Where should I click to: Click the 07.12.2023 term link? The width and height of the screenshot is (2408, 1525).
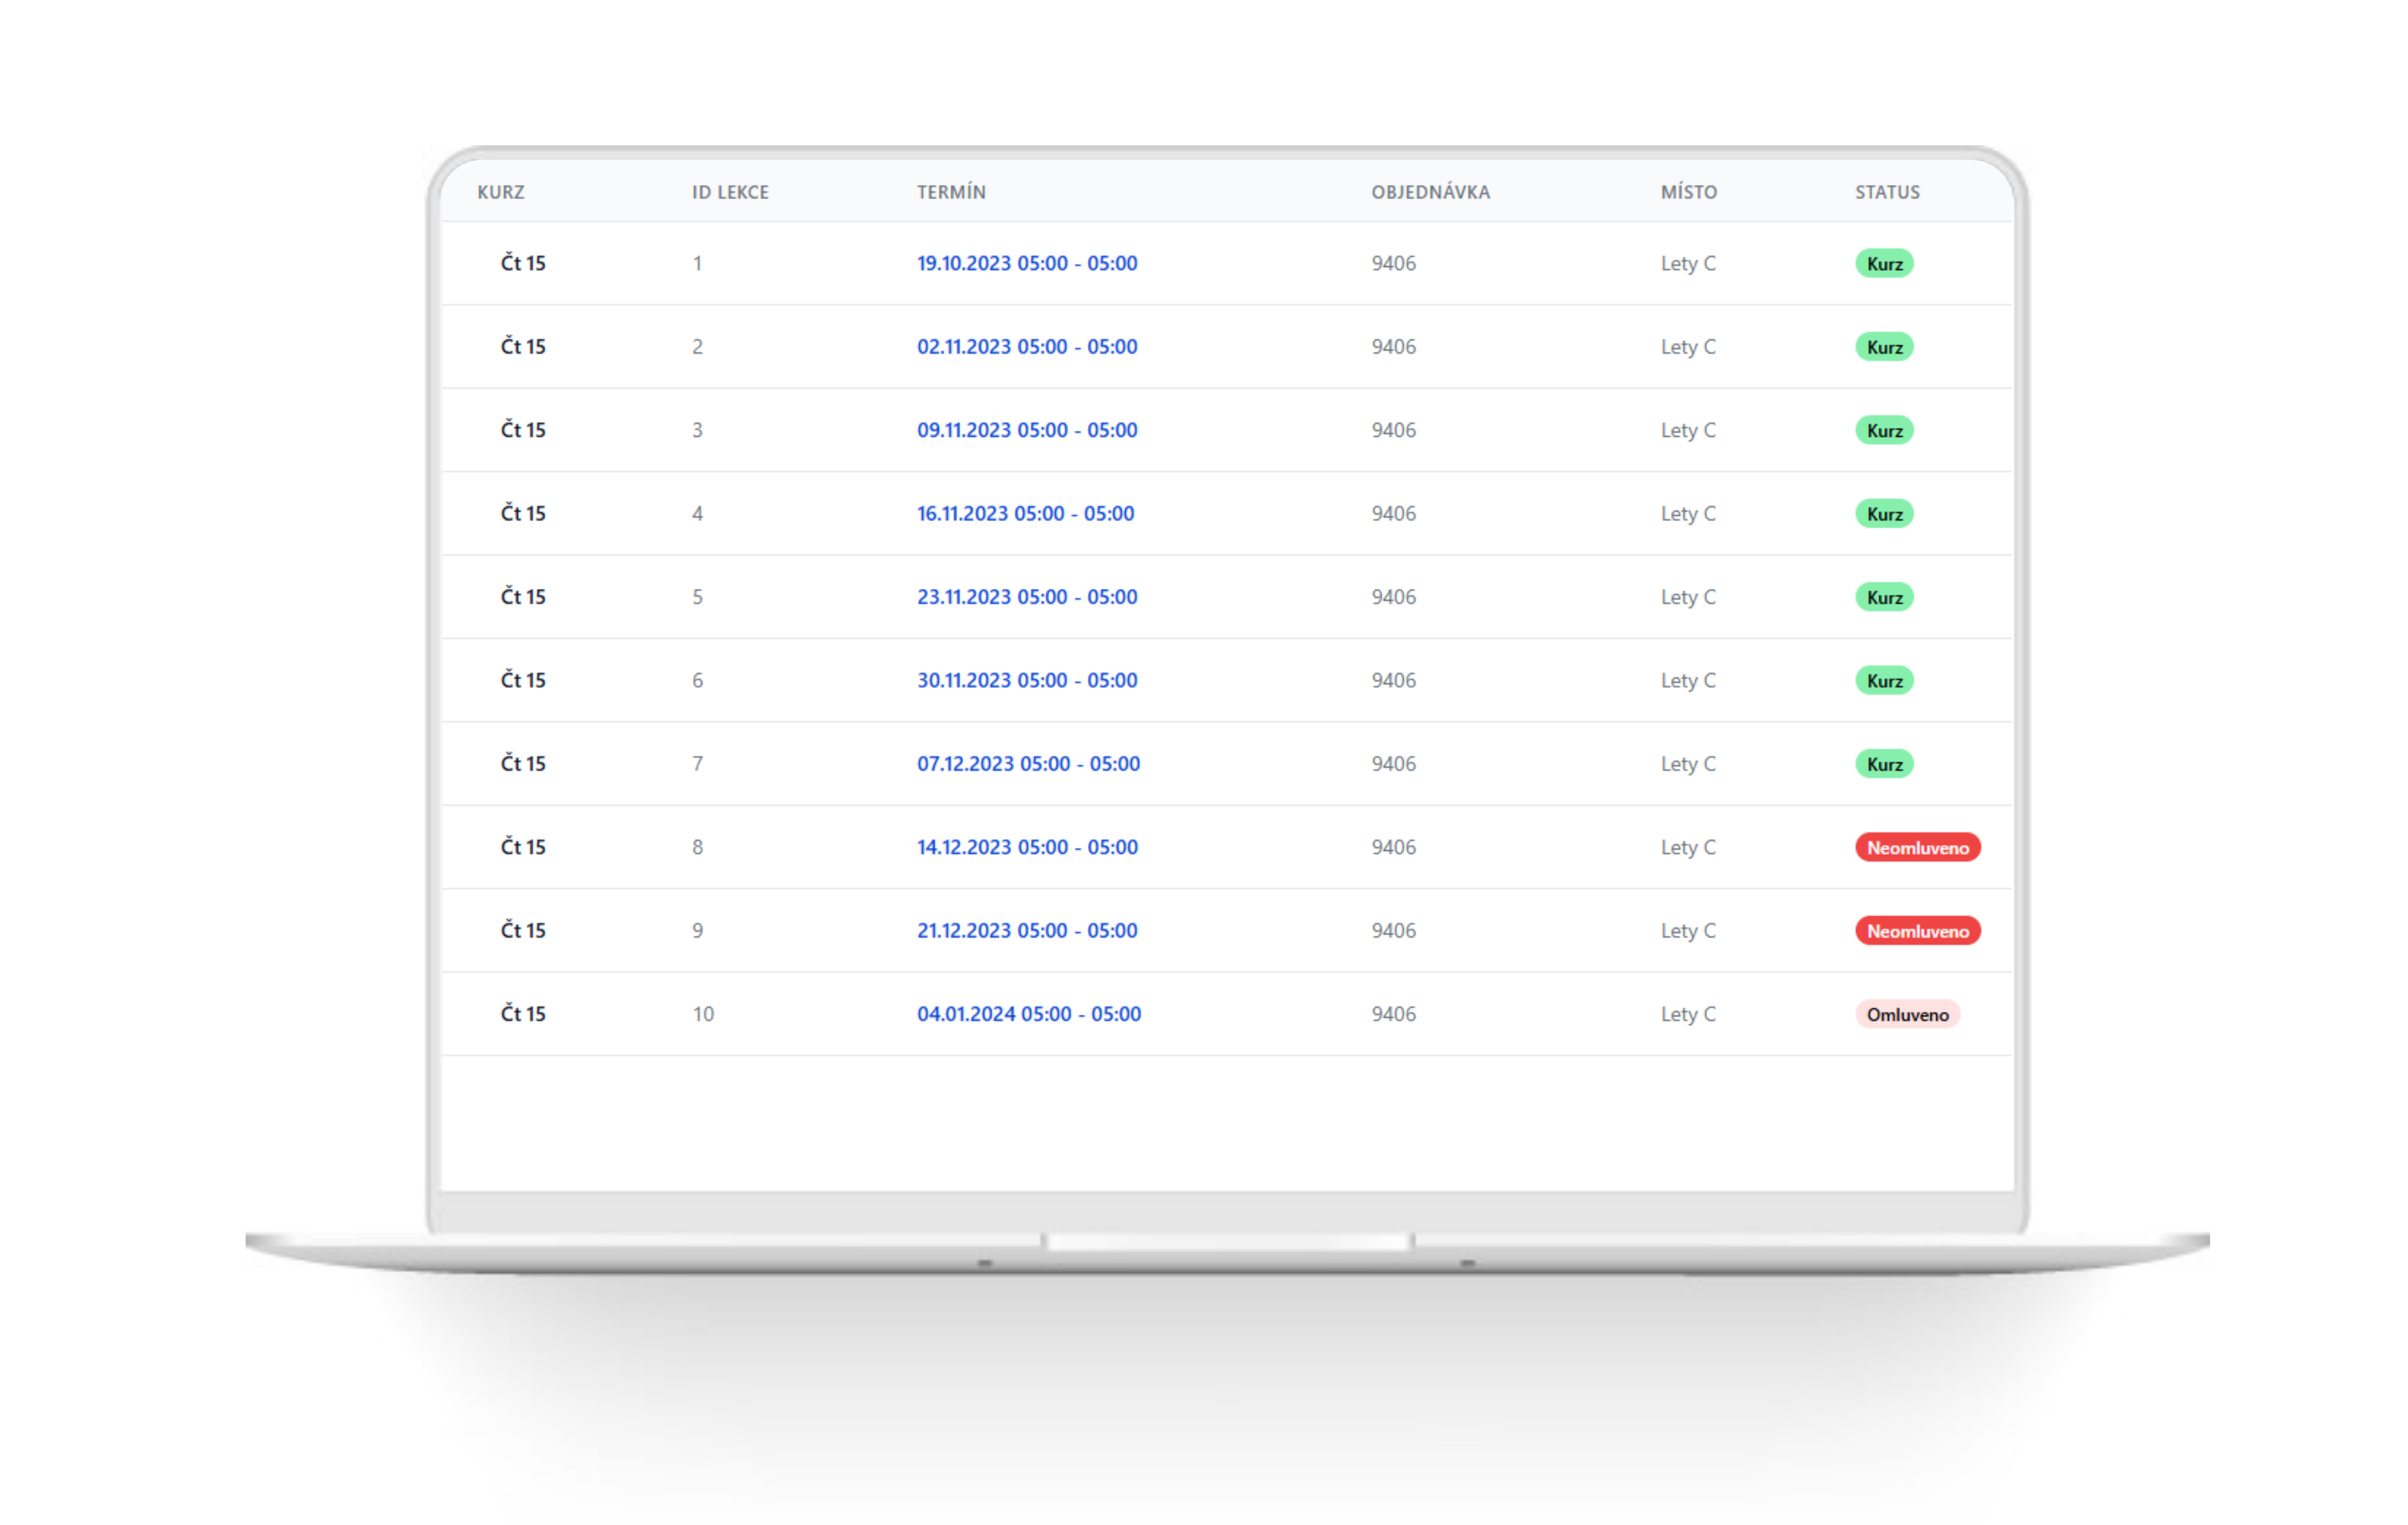[1028, 763]
